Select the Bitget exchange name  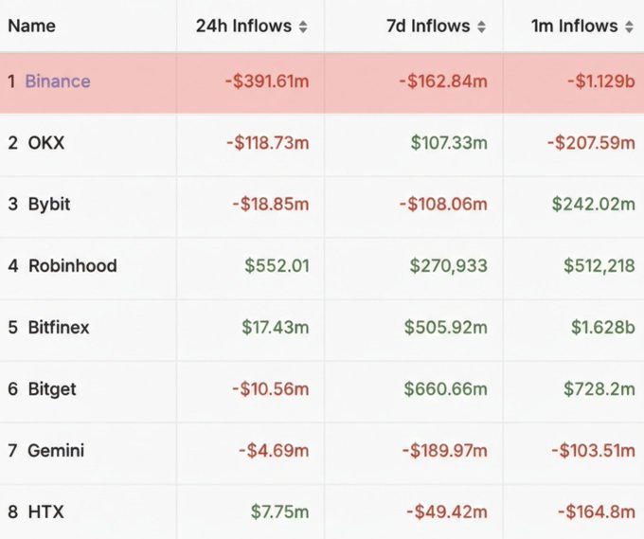pyautogui.click(x=52, y=389)
